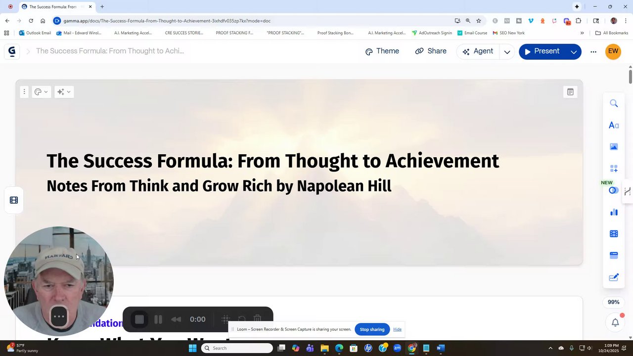Open the card templates grid-plus tool
The height and width of the screenshot is (356, 633).
[x=614, y=169]
